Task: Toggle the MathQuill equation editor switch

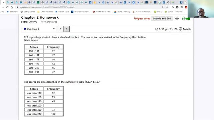Action: click(188, 19)
